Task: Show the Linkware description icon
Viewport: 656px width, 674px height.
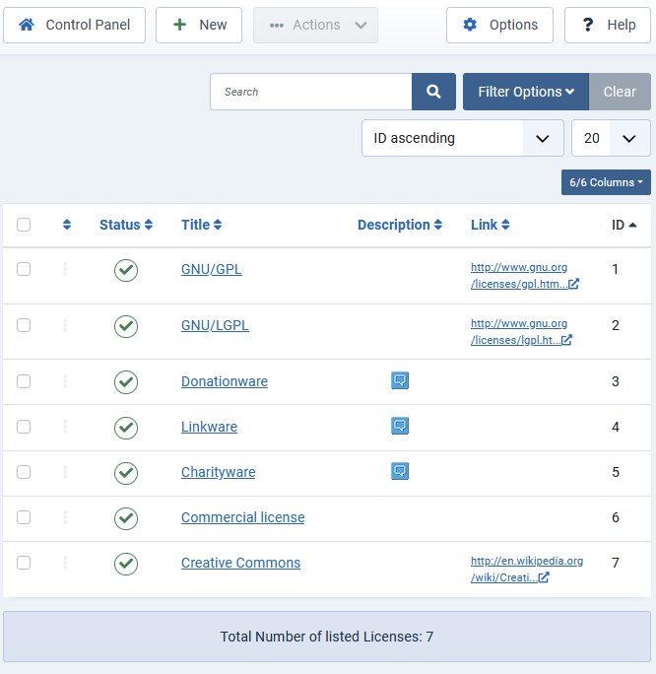Action: 400,426
